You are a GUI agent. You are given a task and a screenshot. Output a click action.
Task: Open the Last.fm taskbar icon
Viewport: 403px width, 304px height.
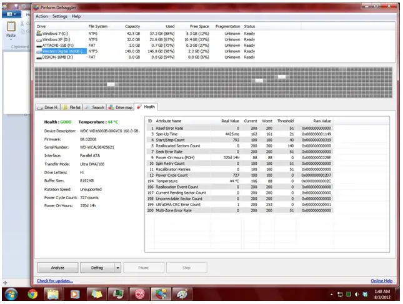click(139, 294)
